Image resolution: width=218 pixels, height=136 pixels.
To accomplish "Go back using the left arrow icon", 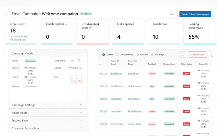I will 7,14.
